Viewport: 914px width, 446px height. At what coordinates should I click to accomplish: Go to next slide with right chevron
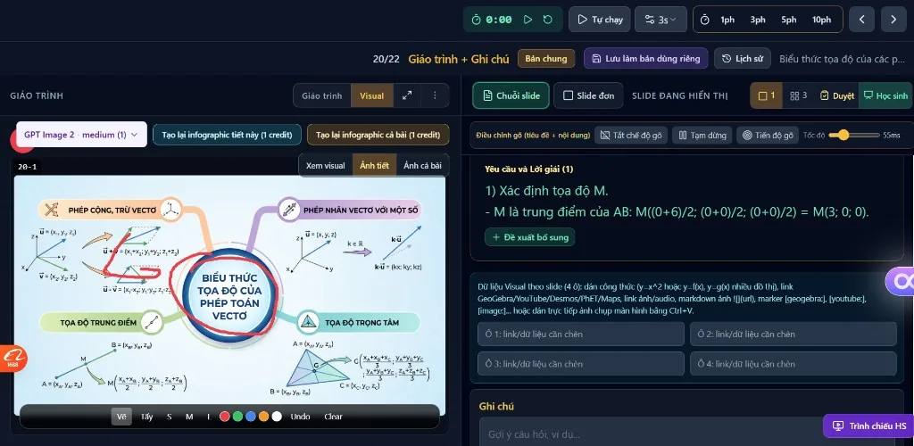pos(893,20)
